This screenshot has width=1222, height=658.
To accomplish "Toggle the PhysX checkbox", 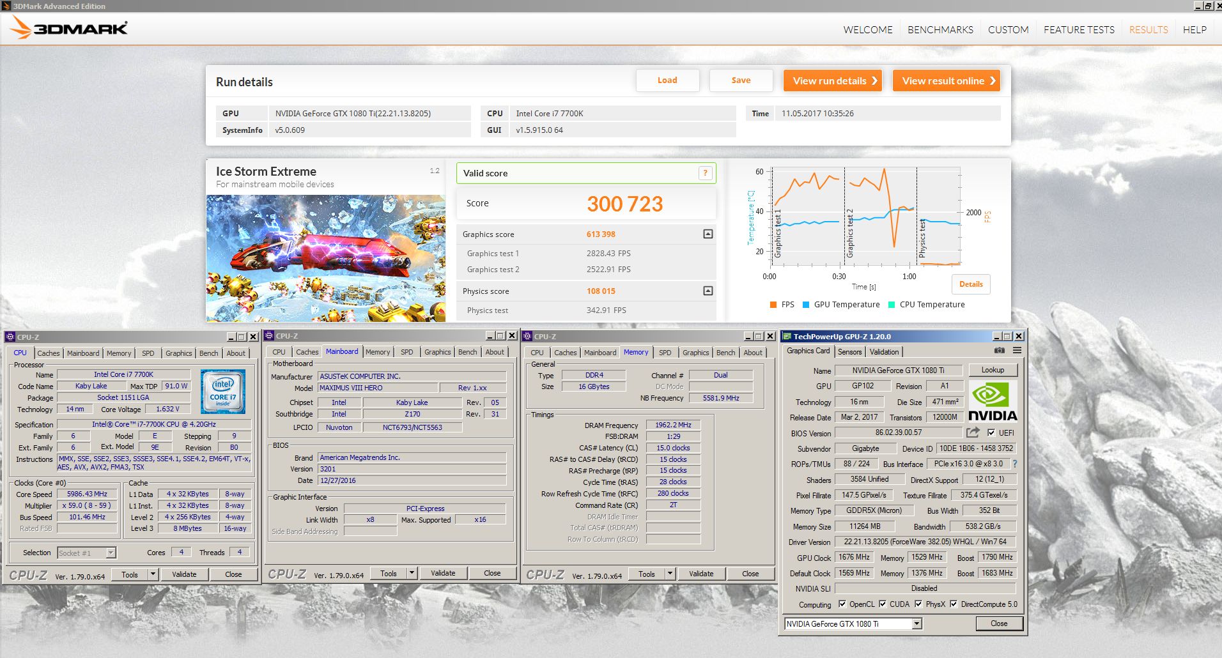I will tap(918, 604).
